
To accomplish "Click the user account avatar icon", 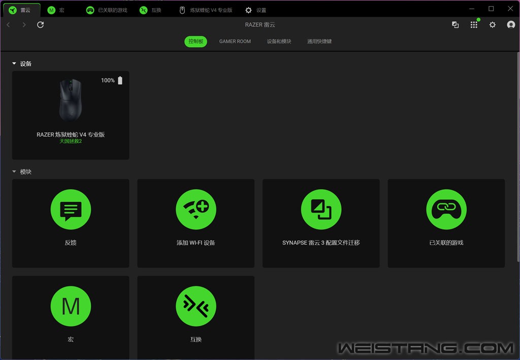I will tap(511, 25).
